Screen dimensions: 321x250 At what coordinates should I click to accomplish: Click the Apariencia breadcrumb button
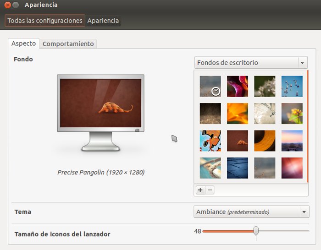point(103,21)
